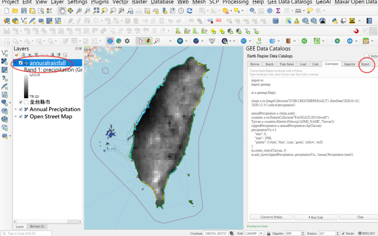This screenshot has width=378, height=236.
Task: Open the Processing Toolbox gear icon
Action: (x=270, y=11)
